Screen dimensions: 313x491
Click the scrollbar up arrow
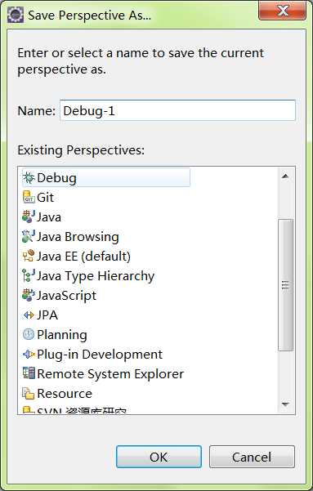pyautogui.click(x=285, y=176)
